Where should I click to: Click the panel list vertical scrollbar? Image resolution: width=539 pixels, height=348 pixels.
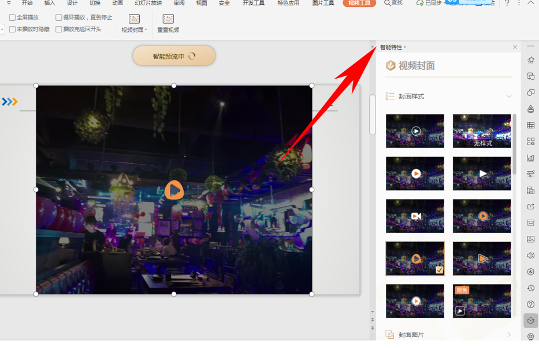515,145
